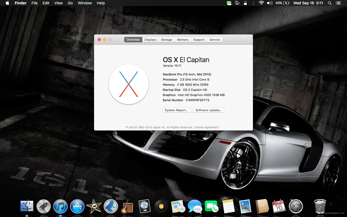Image resolution: width=347 pixels, height=217 pixels.
Task: Switch to the Memory tab
Action: (x=183, y=40)
